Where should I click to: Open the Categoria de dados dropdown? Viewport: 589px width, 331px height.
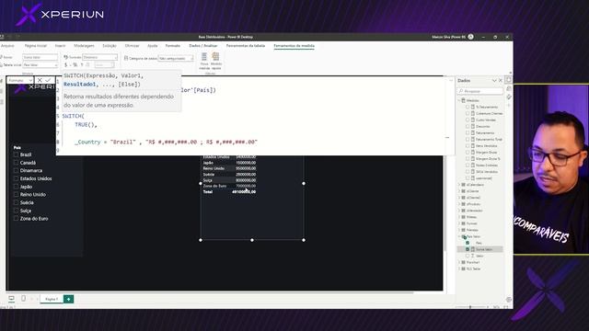[x=176, y=58]
